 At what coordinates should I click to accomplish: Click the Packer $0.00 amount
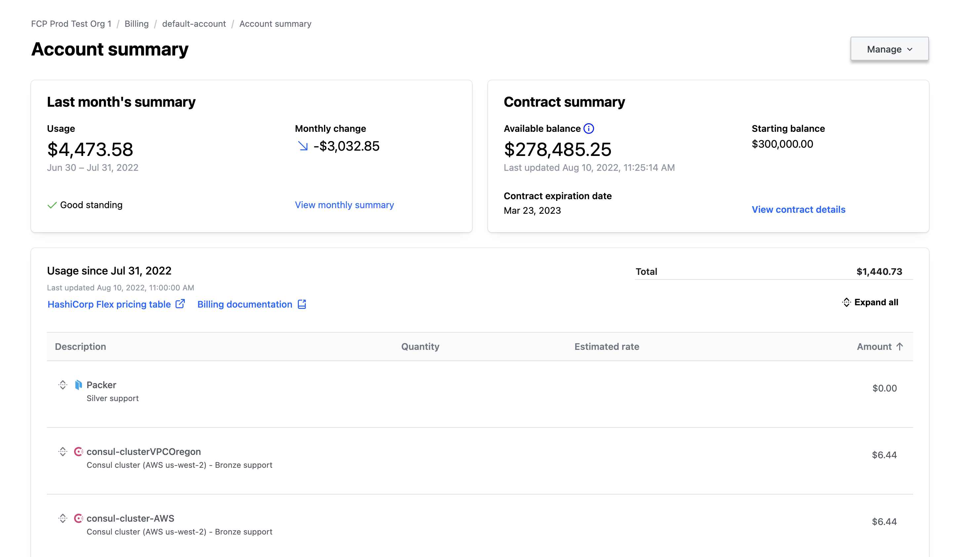(x=885, y=388)
